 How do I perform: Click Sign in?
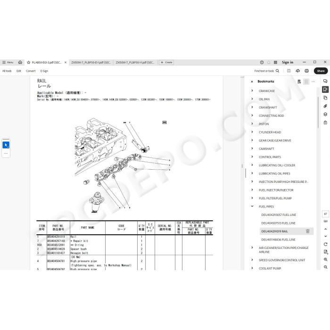pyautogui.click(x=288, y=62)
